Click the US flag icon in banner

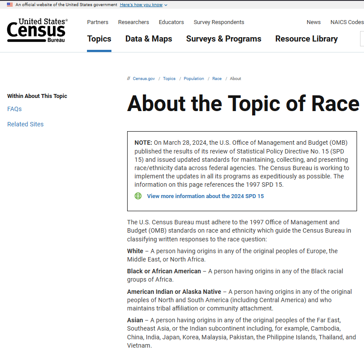[x=10, y=5]
